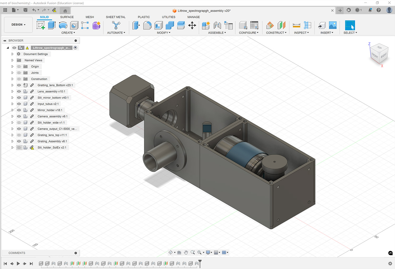The height and width of the screenshot is (269, 395).
Task: Click the Insert Canvas image icon
Action: pyautogui.click(x=333, y=25)
